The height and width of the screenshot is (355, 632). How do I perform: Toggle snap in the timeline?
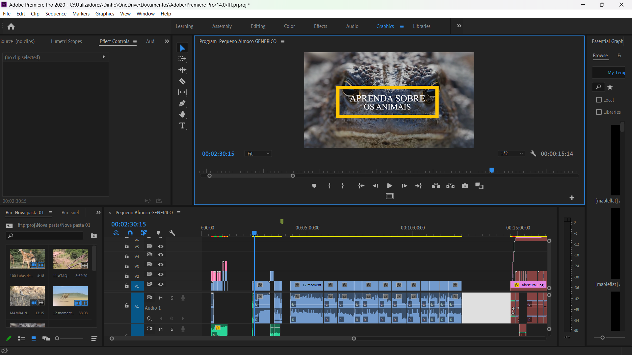coord(130,233)
